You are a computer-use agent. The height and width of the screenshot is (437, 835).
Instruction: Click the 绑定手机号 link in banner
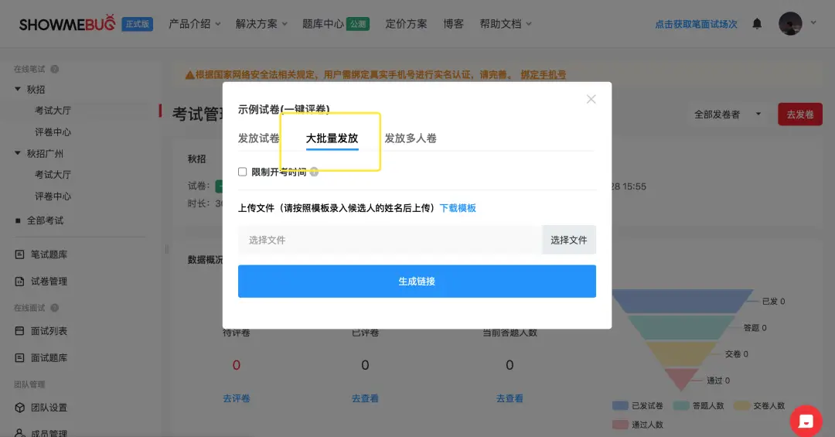[544, 74]
